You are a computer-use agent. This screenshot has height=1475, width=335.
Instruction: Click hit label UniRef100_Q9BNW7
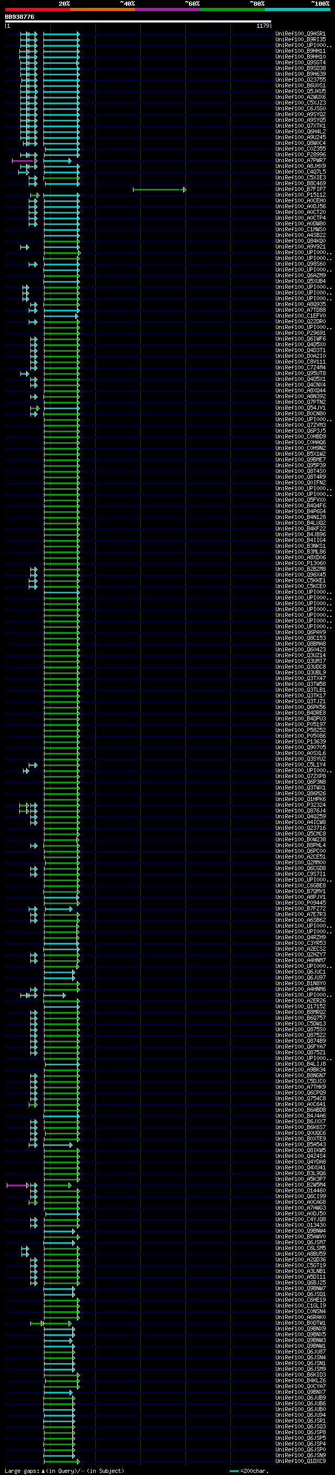(x=300, y=1289)
